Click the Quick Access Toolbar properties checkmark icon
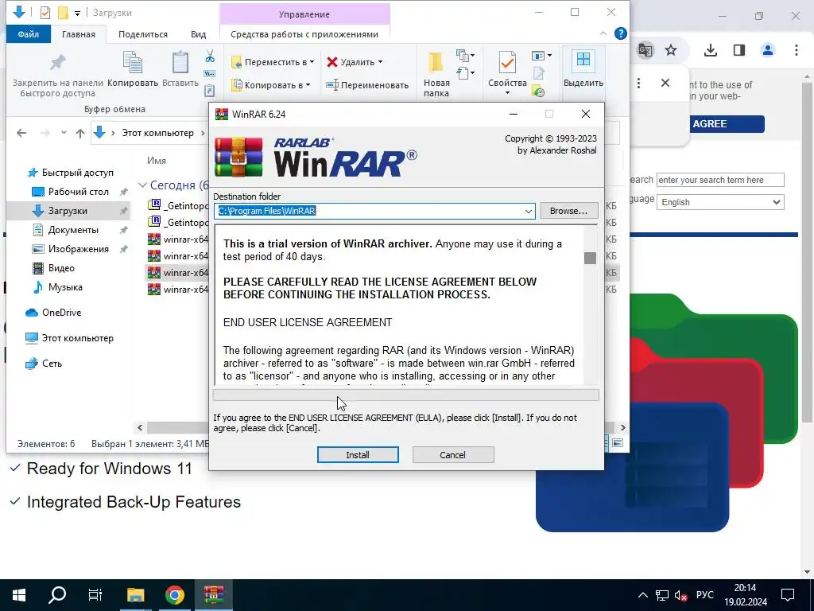814x611 pixels. tap(45, 13)
